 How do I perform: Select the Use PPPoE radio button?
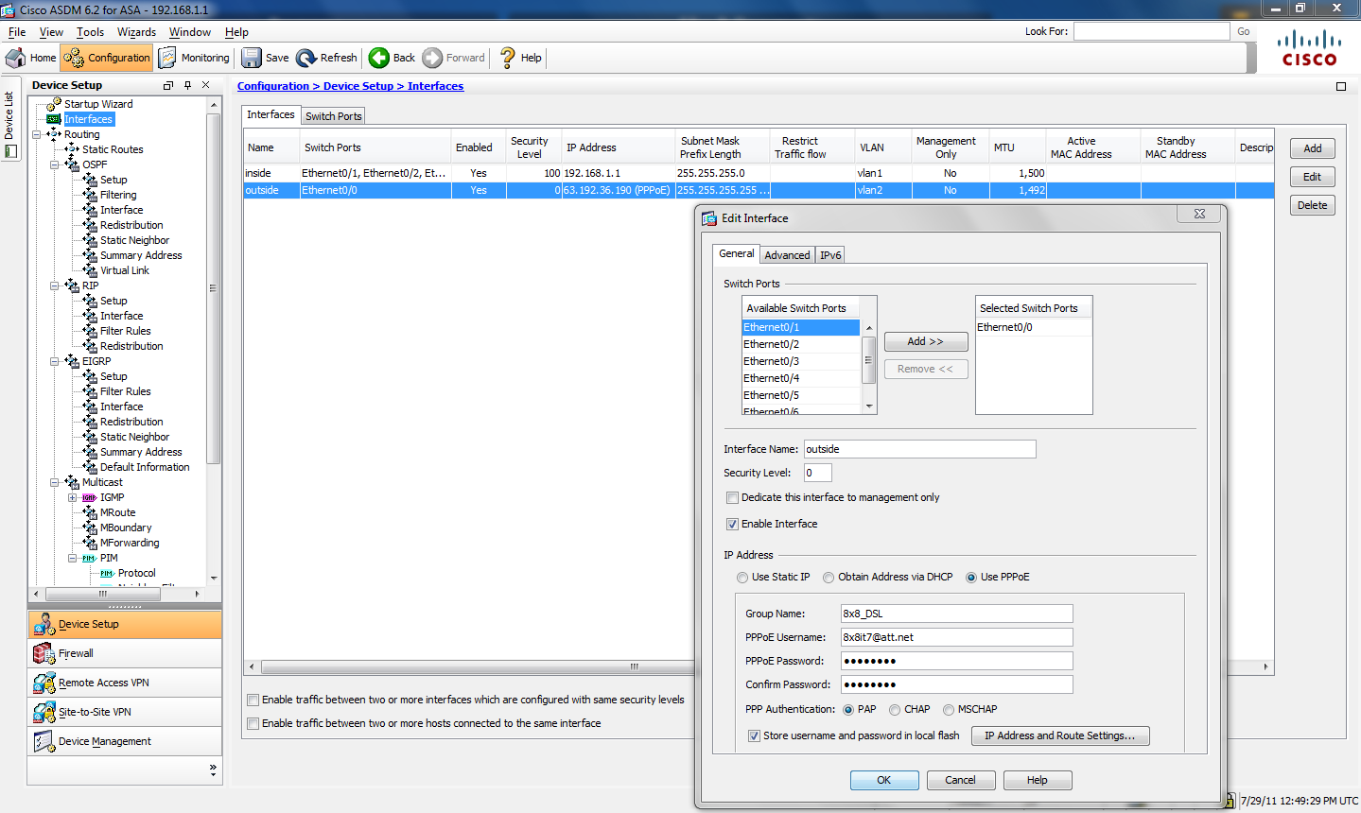(x=971, y=578)
